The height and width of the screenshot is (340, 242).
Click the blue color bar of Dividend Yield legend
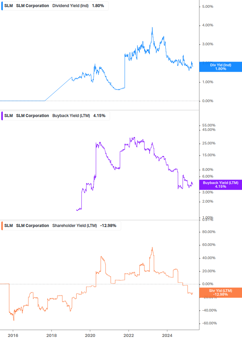pyautogui.click(x=2, y=6)
